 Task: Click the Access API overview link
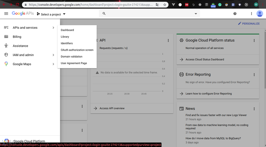coord(112,108)
